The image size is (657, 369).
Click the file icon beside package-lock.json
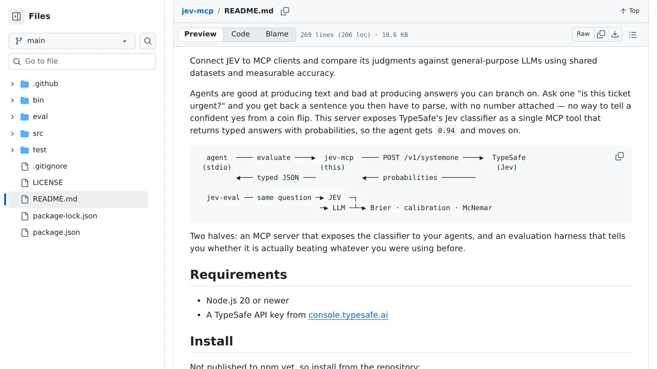tap(25, 216)
